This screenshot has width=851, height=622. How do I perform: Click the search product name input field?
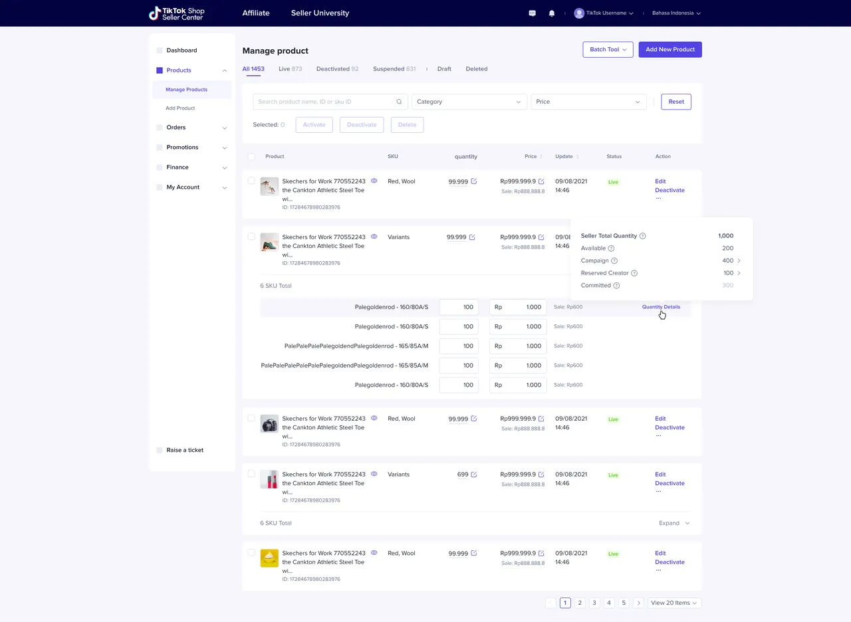point(324,102)
